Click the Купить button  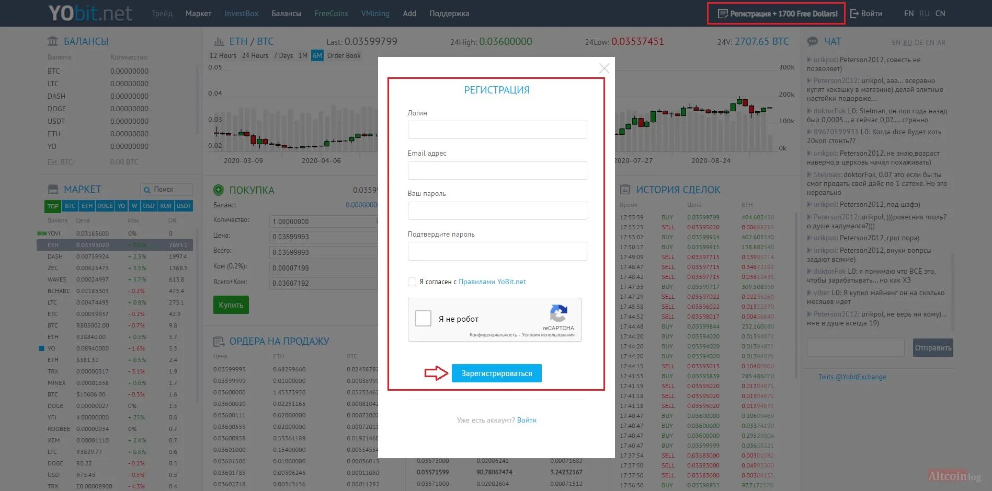(x=231, y=305)
